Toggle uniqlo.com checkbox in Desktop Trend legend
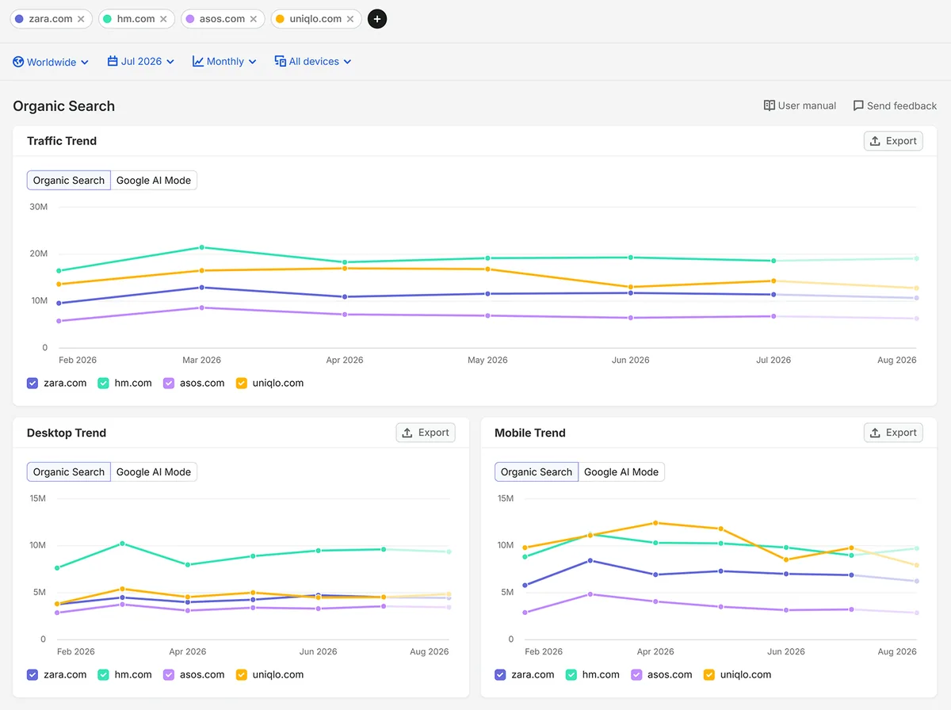This screenshot has width=951, height=710. (x=242, y=674)
